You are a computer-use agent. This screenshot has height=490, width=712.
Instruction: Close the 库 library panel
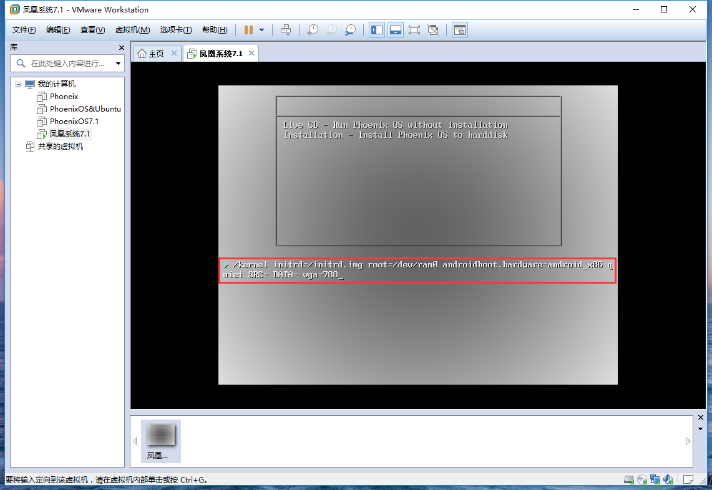pyautogui.click(x=121, y=47)
